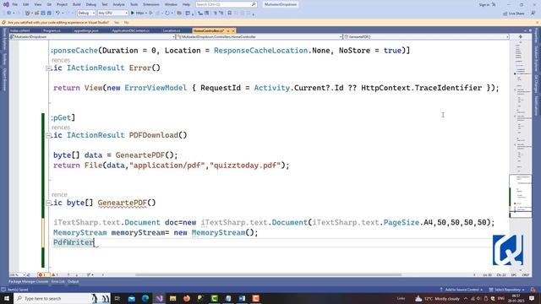Screen dimensions: 541x304
Task: Click the Live Share button
Action: 514,14
